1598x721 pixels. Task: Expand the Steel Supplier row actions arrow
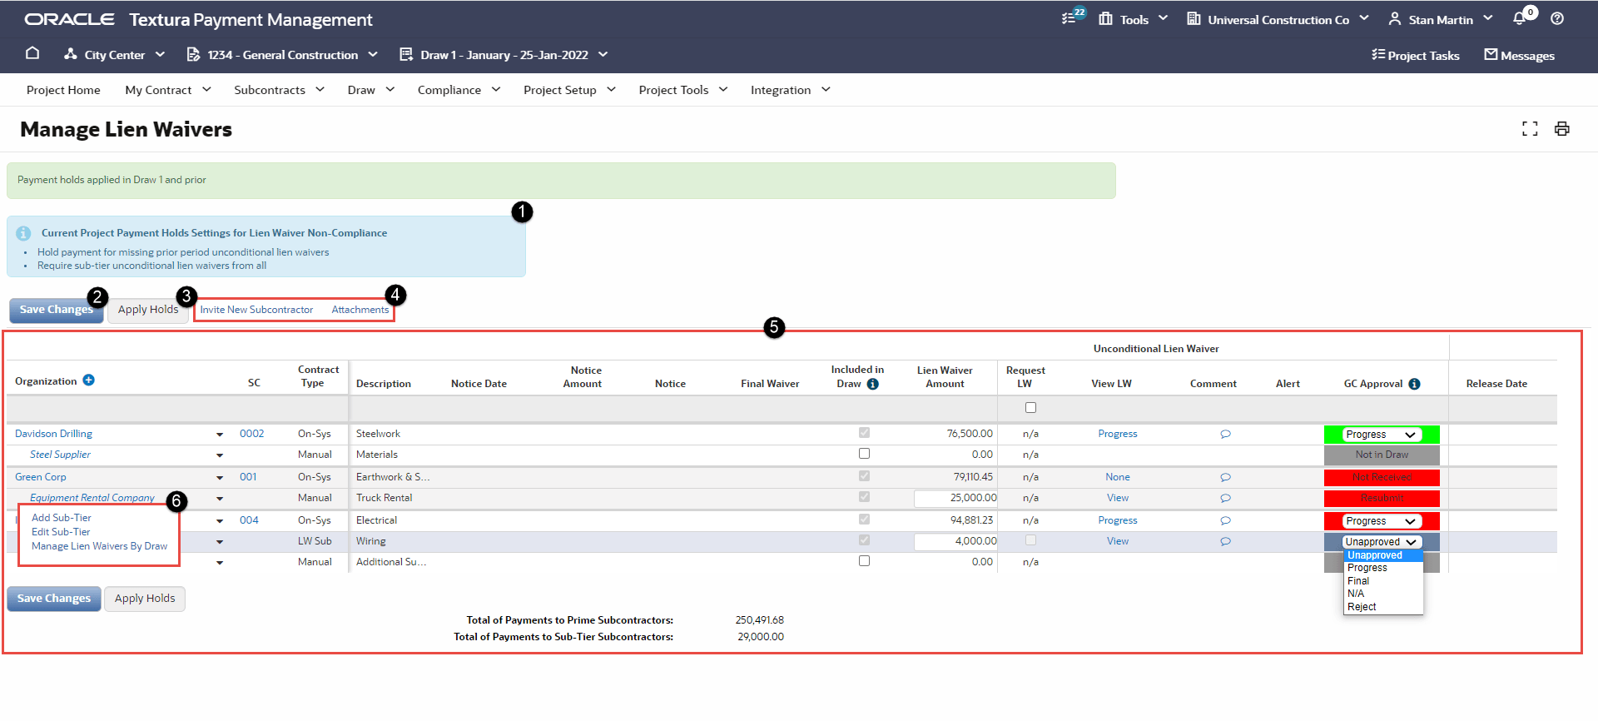pyautogui.click(x=220, y=455)
